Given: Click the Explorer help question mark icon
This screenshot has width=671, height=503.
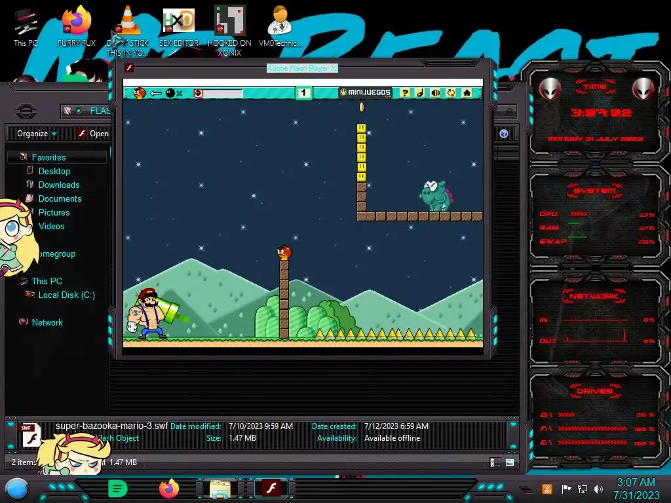Looking at the screenshot, I should (x=504, y=134).
